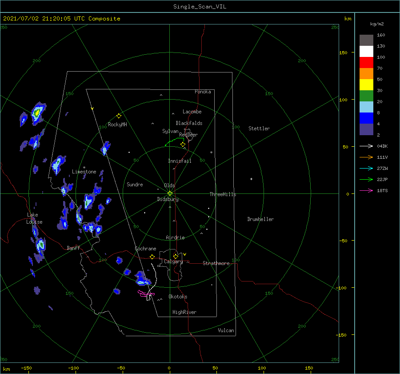Click the Drumheller label
The image size is (400, 374).
[x=260, y=219]
